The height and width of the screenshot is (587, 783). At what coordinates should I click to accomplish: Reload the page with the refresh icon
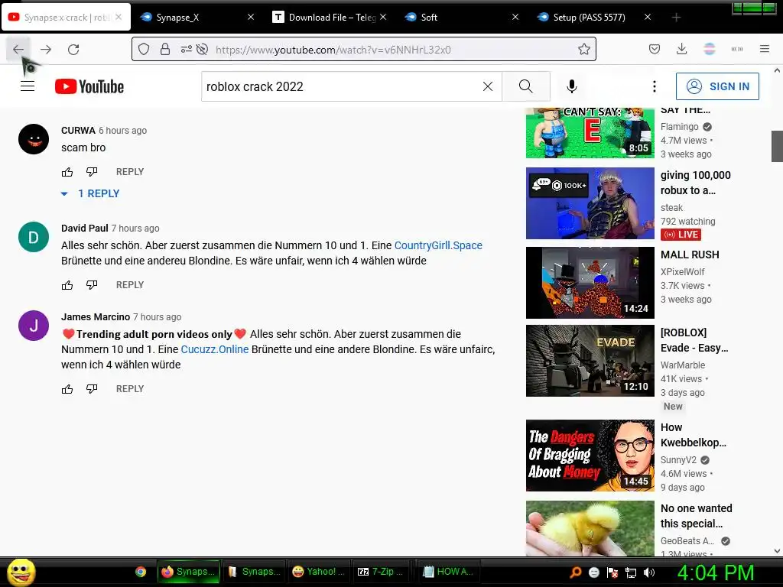(73, 50)
